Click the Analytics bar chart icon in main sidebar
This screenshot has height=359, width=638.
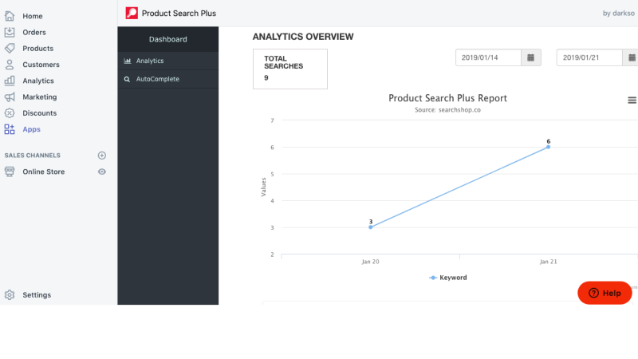(x=10, y=81)
